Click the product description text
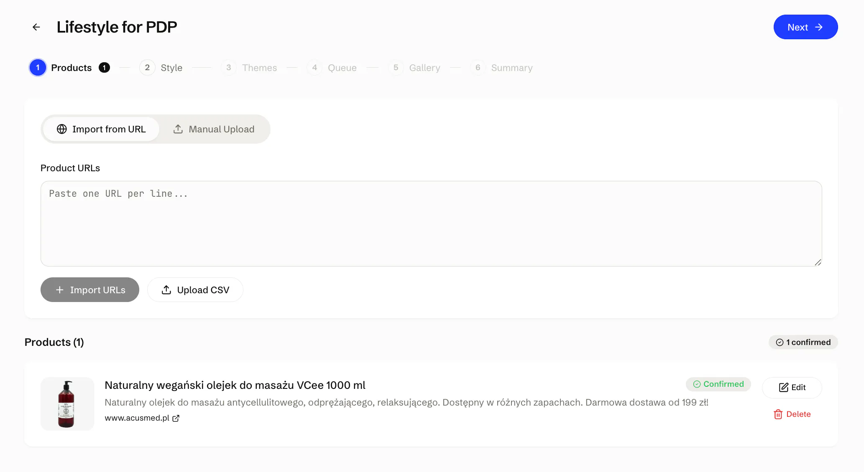Viewport: 864px width, 472px height. [406, 402]
